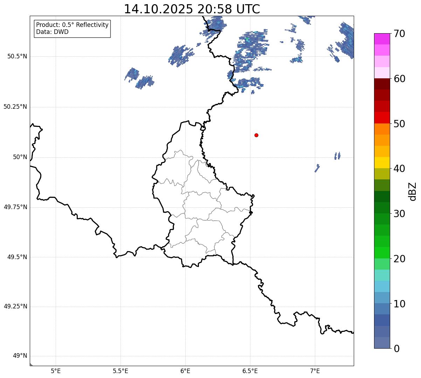Click the 49.25°N latitude label
421x378 pixels.
(15, 307)
